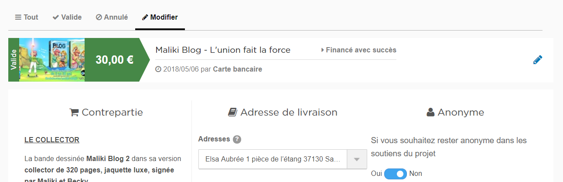Toggle the anonymous Oui/Non switch
This screenshot has height=182, width=563.
(x=396, y=174)
